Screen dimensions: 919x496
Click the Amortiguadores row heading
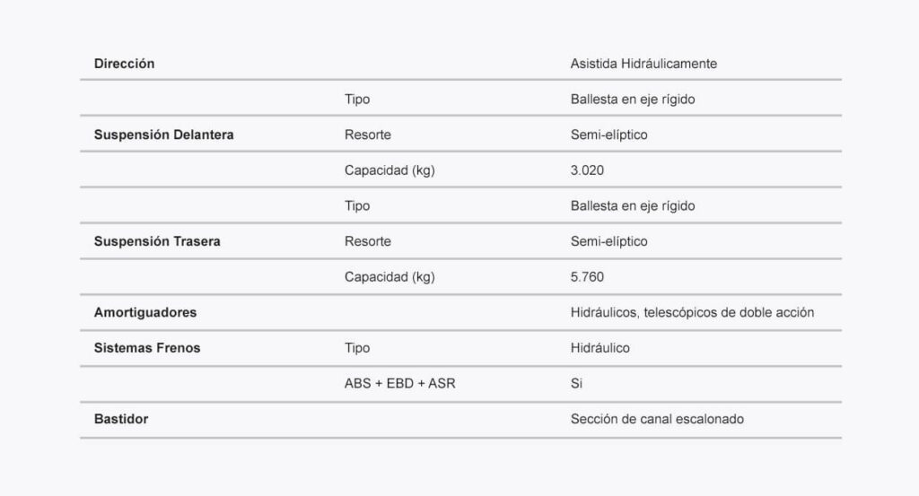click(x=145, y=313)
